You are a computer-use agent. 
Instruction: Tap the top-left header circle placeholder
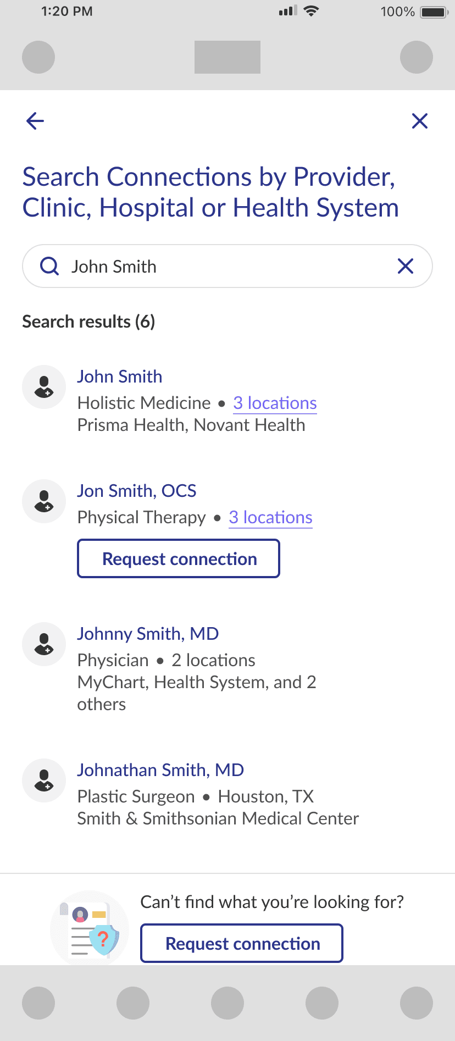[x=38, y=57]
